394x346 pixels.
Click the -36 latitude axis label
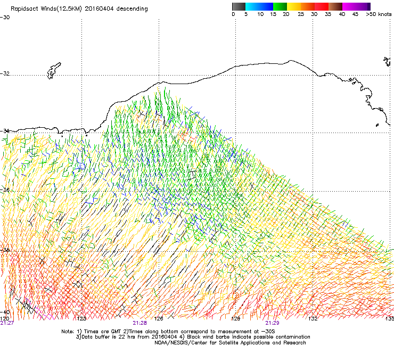(x=5, y=190)
